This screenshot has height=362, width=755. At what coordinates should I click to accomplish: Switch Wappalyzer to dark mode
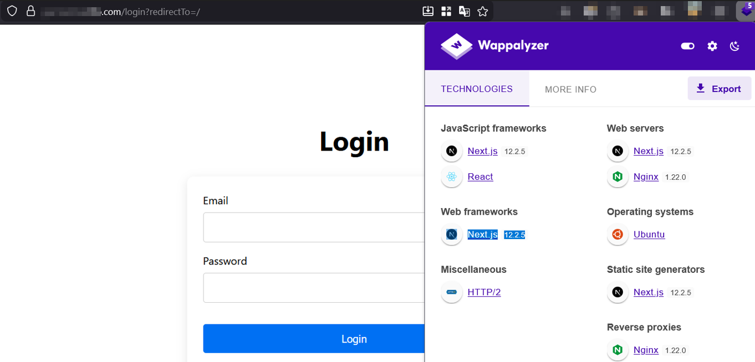pyautogui.click(x=735, y=46)
